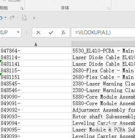Open Redo history dropdown arrow
Image resolution: width=135 pixels, height=138 pixels.
click(x=18, y=18)
